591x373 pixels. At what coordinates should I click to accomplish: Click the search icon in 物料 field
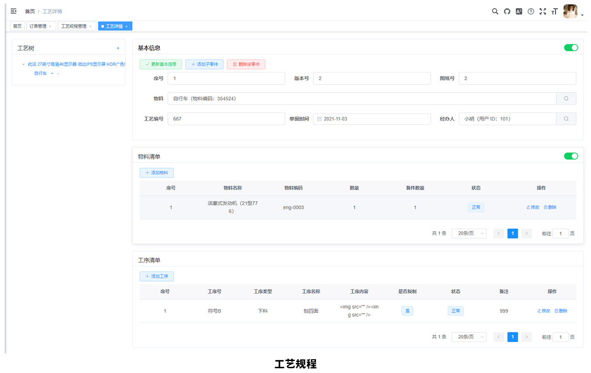pos(566,99)
